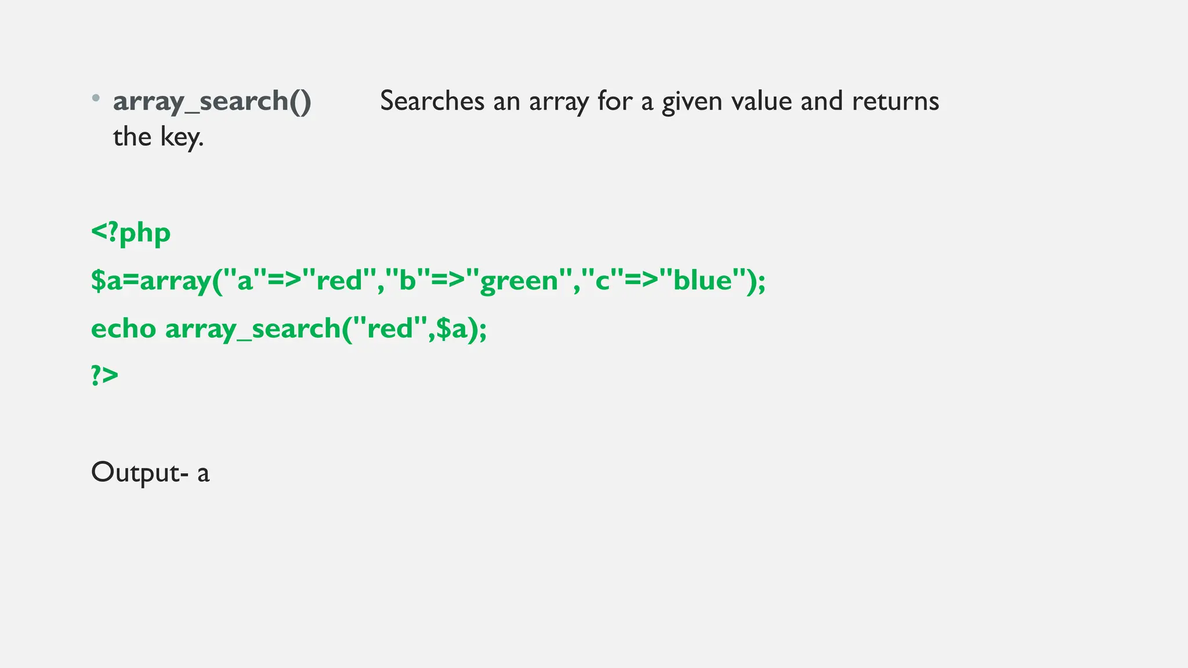This screenshot has width=1188, height=668.
Task: Click the word "Searches" in the description
Action: point(432,101)
